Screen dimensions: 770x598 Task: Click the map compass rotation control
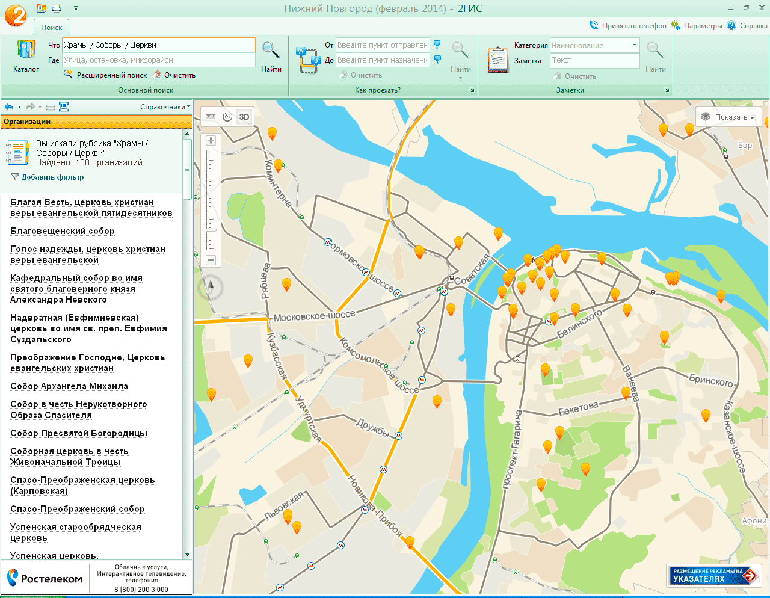[211, 288]
